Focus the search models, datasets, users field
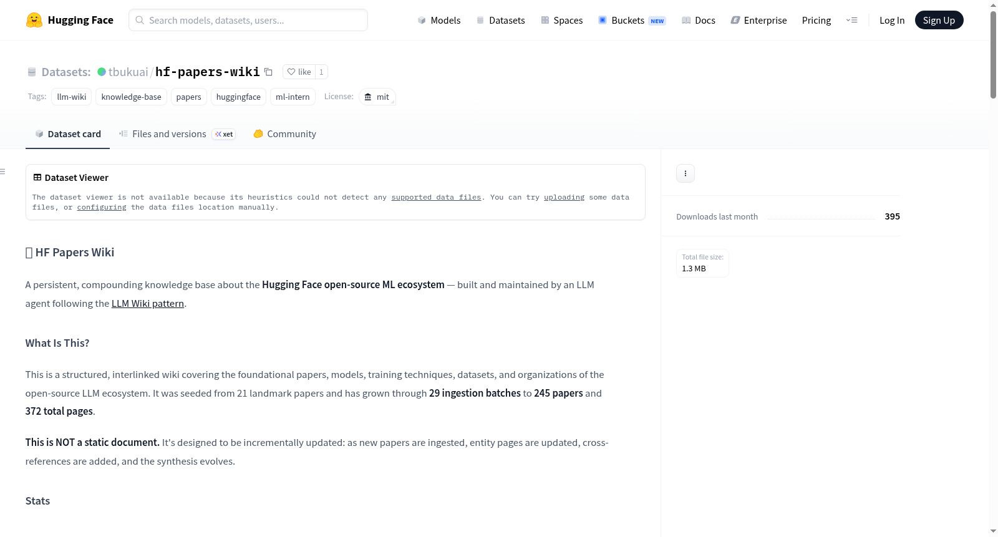The image size is (998, 537). click(248, 20)
